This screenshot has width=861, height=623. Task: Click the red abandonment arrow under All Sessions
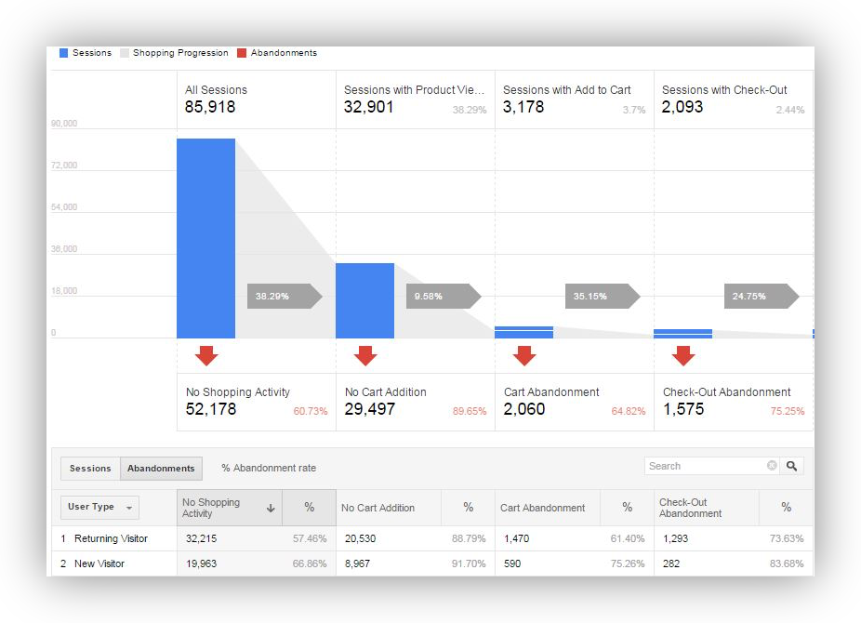click(x=206, y=356)
